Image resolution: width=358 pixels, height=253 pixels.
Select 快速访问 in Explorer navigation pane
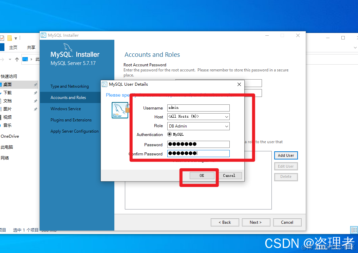[x=9, y=76]
